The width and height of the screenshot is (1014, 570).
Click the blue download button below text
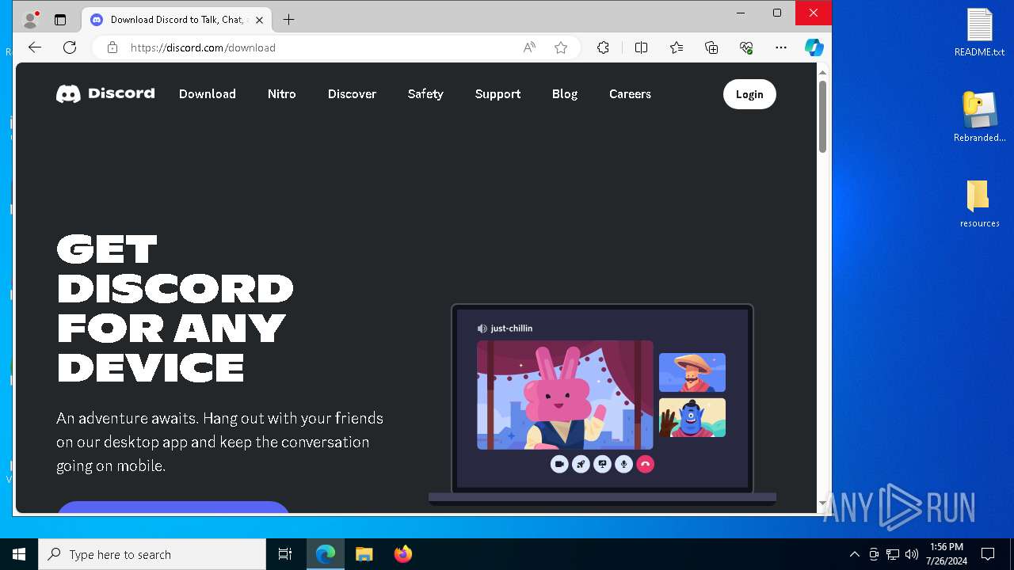point(173,507)
